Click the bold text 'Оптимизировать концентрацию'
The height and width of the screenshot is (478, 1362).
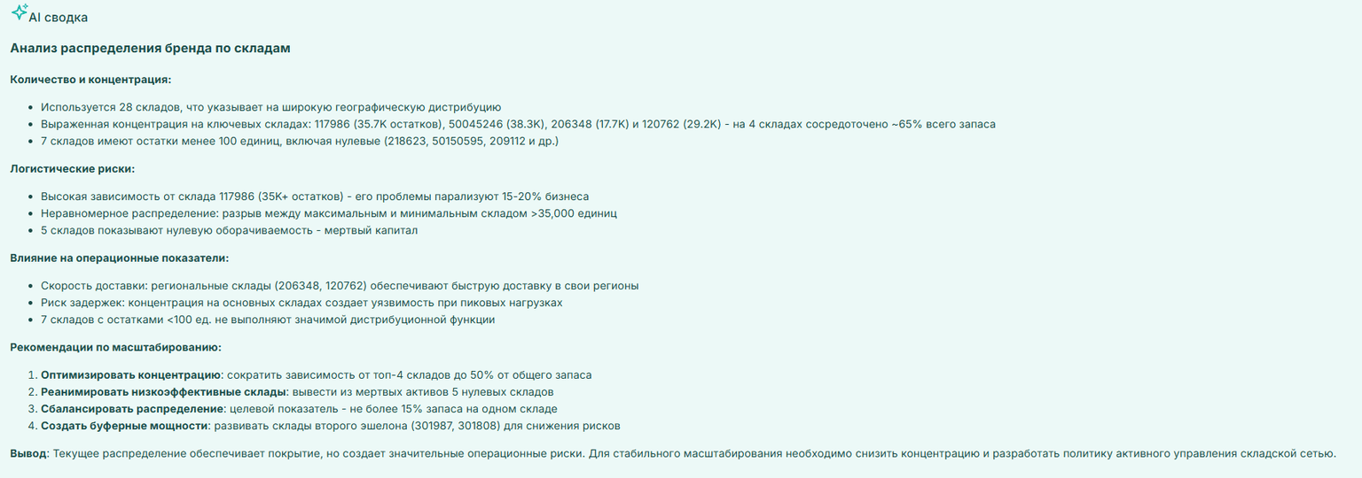click(130, 375)
